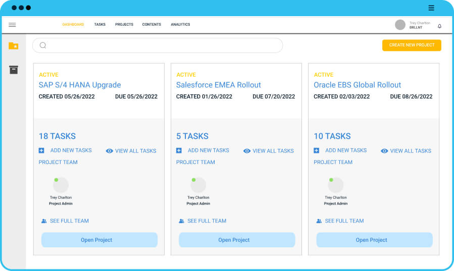Go to the Analytics tab
The width and height of the screenshot is (454, 271).
pos(180,24)
